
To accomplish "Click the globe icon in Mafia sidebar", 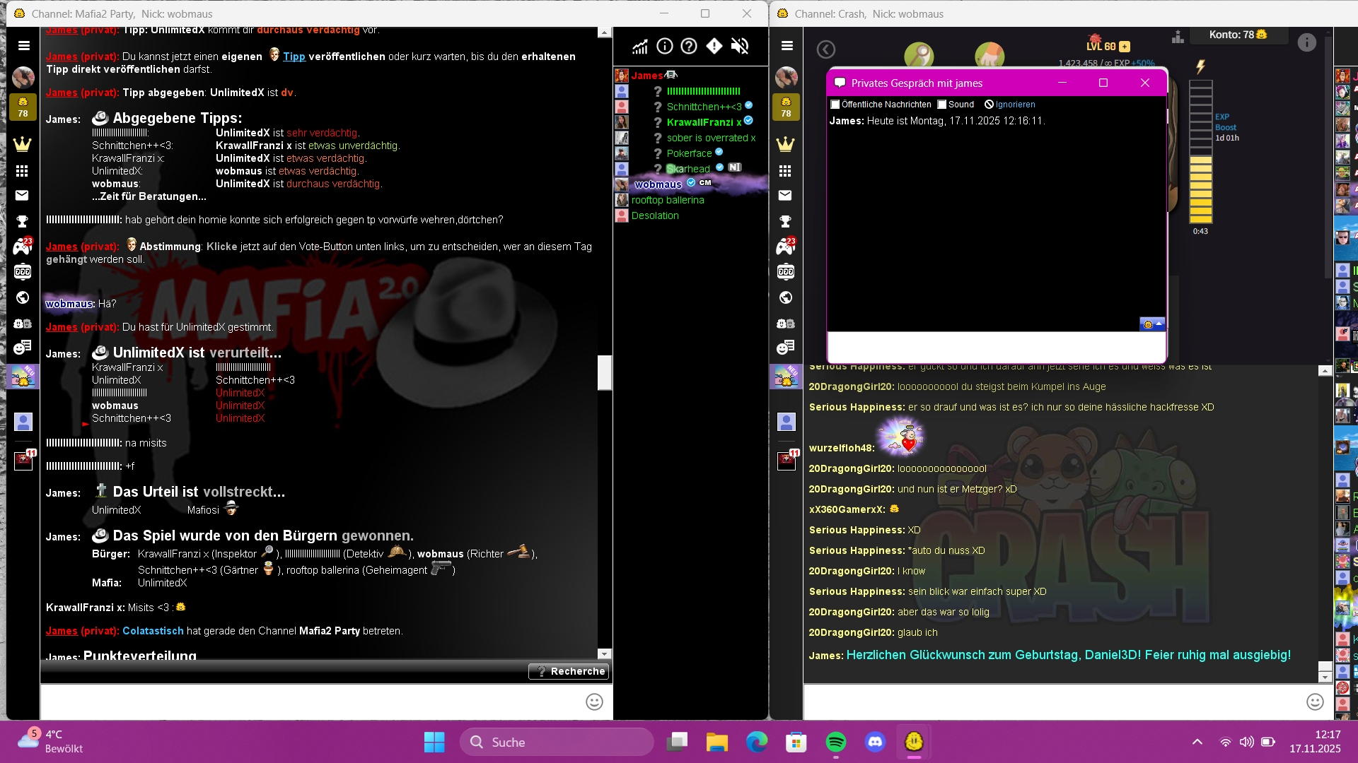I will pos(23,297).
